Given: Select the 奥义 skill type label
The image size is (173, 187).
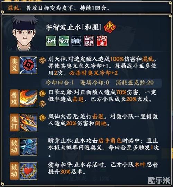Looking at the screenshot, I should (14, 65).
